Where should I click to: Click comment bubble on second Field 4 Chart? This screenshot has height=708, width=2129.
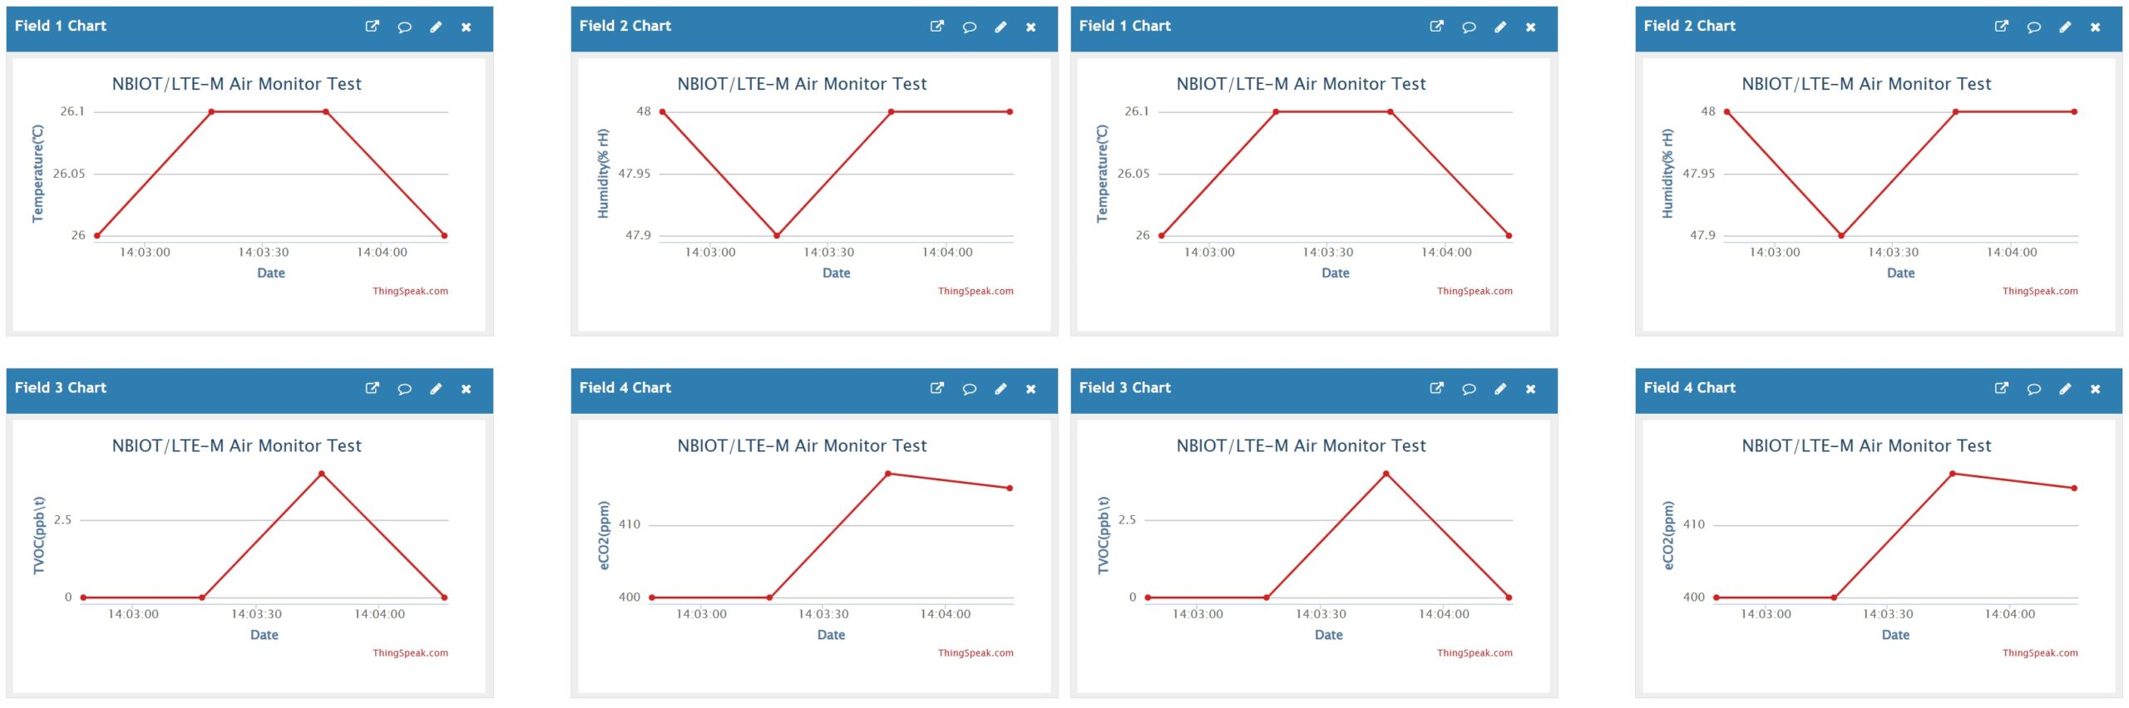point(2033,389)
